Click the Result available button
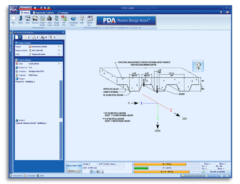 tap(216, 172)
